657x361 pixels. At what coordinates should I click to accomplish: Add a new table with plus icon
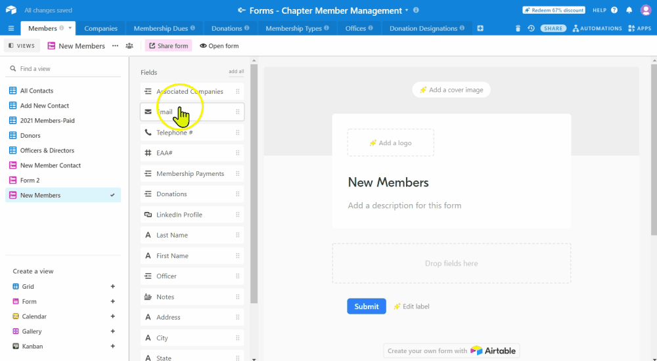480,28
